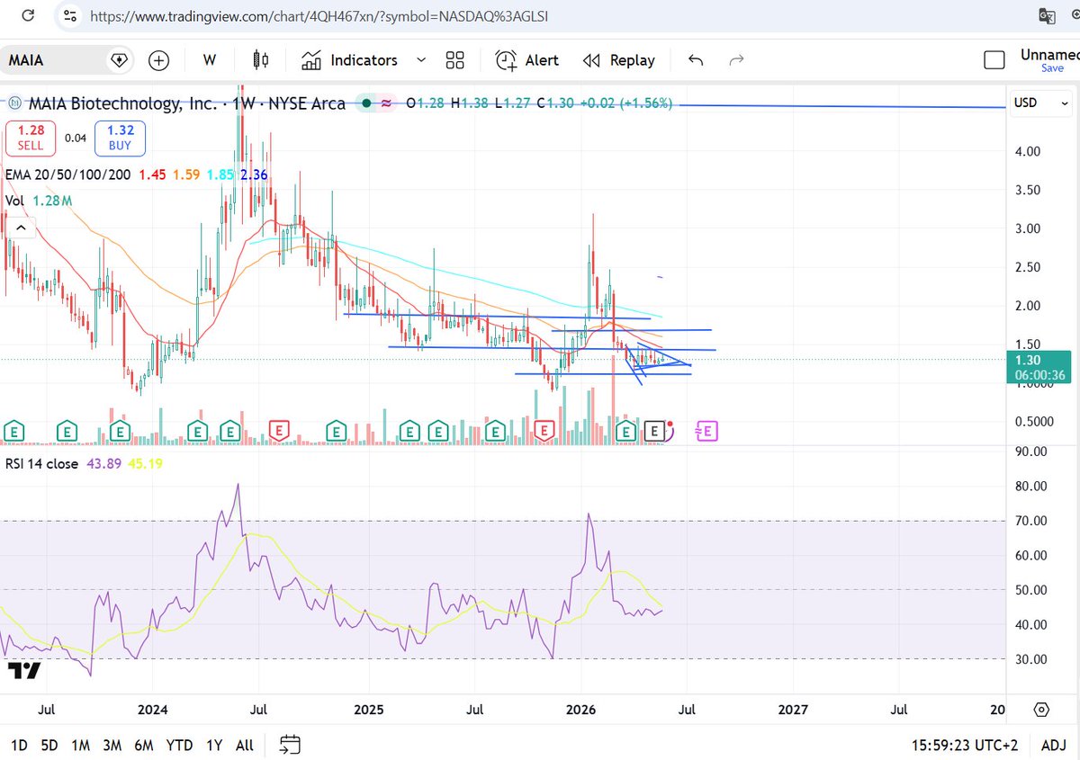Set range to YTD
This screenshot has width=1080, height=760.
pos(179,745)
